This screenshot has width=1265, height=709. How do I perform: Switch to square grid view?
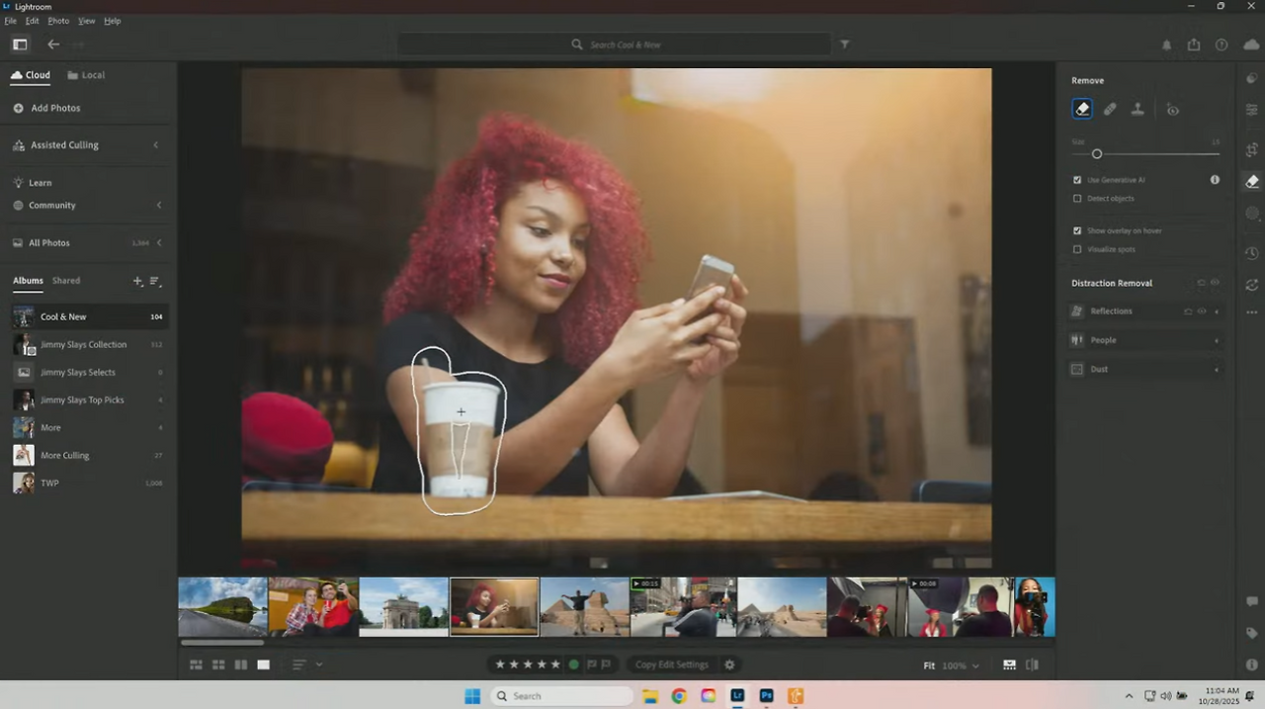(218, 665)
